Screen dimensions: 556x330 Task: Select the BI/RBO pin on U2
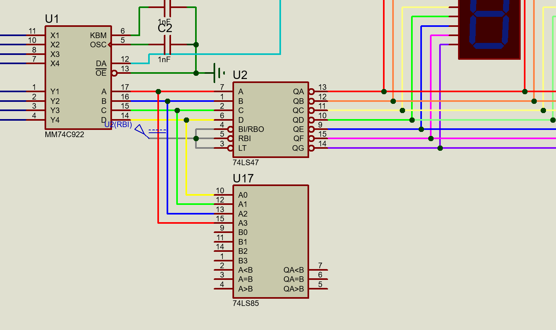coord(223,129)
